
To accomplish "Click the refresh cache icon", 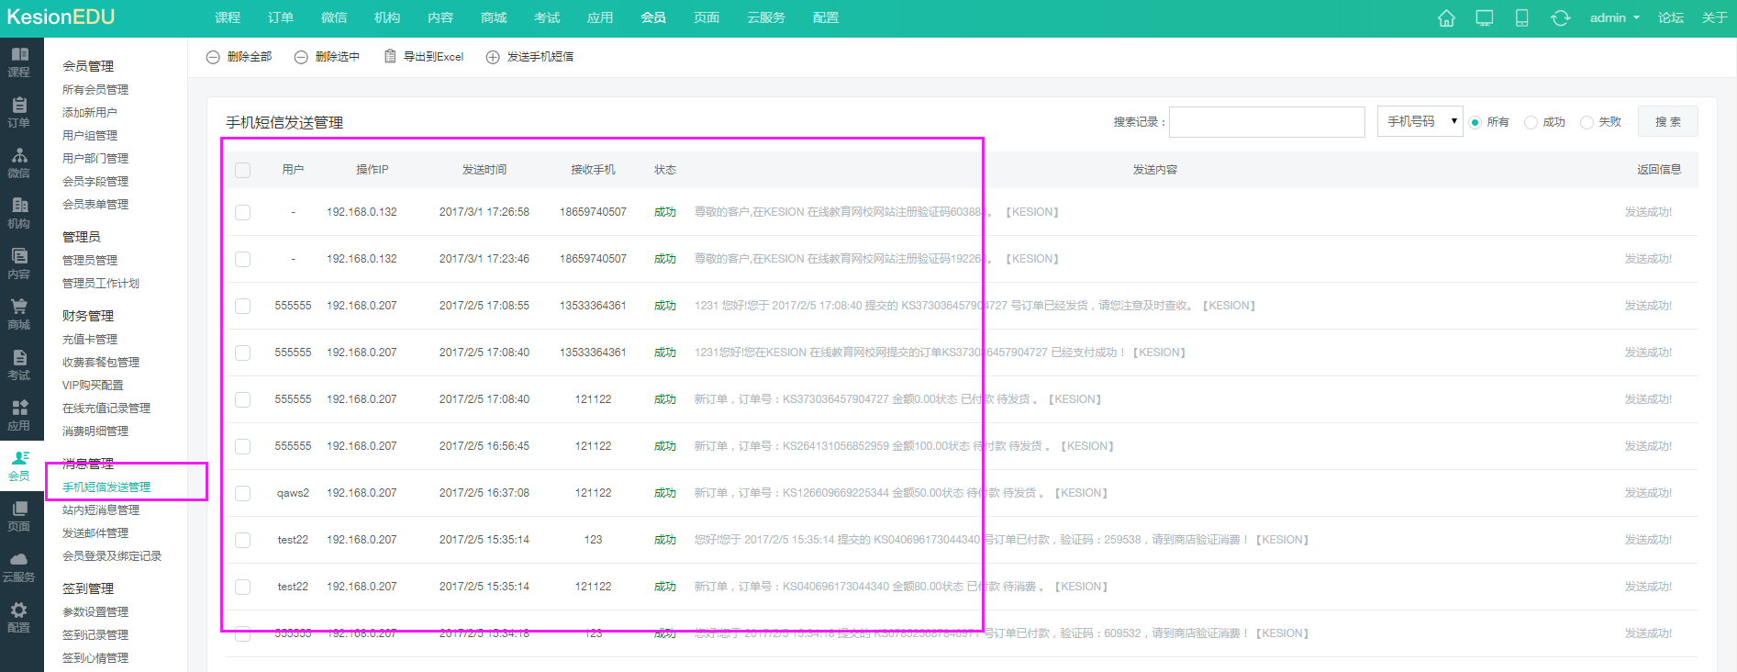I will click(x=1560, y=18).
